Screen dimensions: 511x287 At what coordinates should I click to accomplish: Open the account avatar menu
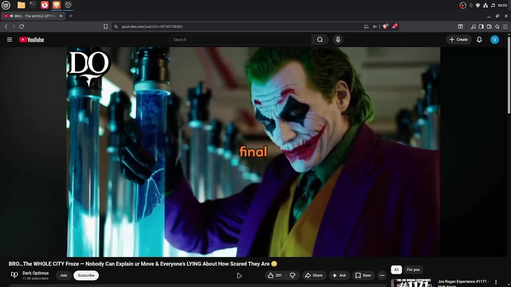(495, 39)
